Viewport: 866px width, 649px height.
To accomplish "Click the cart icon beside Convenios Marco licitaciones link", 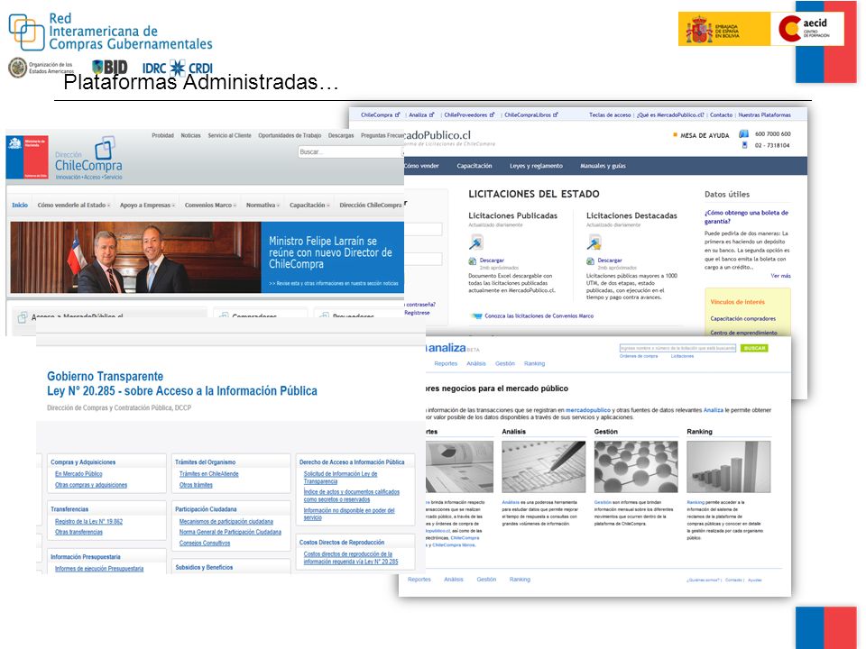I will pos(475,316).
